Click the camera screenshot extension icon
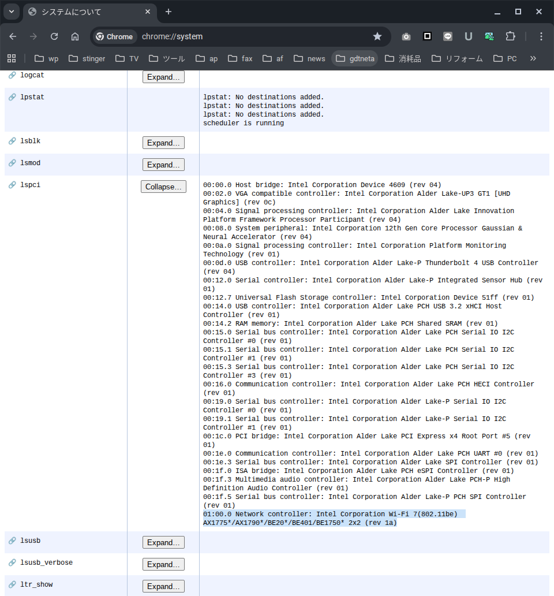Viewport: 554px width, 596px height. tap(406, 36)
